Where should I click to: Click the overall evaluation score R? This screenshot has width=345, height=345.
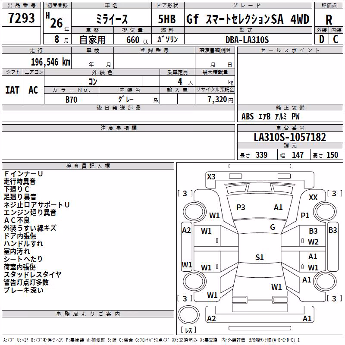pos(329,20)
